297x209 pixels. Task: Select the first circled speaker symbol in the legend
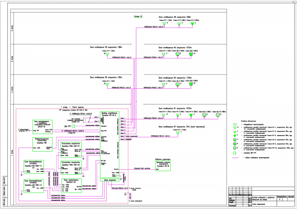coord(235,140)
